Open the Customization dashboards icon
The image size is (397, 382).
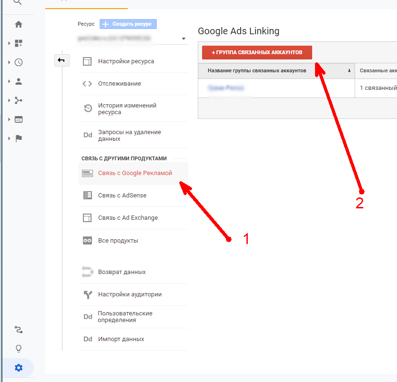coord(19,43)
